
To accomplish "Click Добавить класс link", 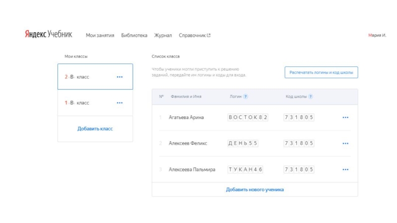I will pyautogui.click(x=95, y=129).
